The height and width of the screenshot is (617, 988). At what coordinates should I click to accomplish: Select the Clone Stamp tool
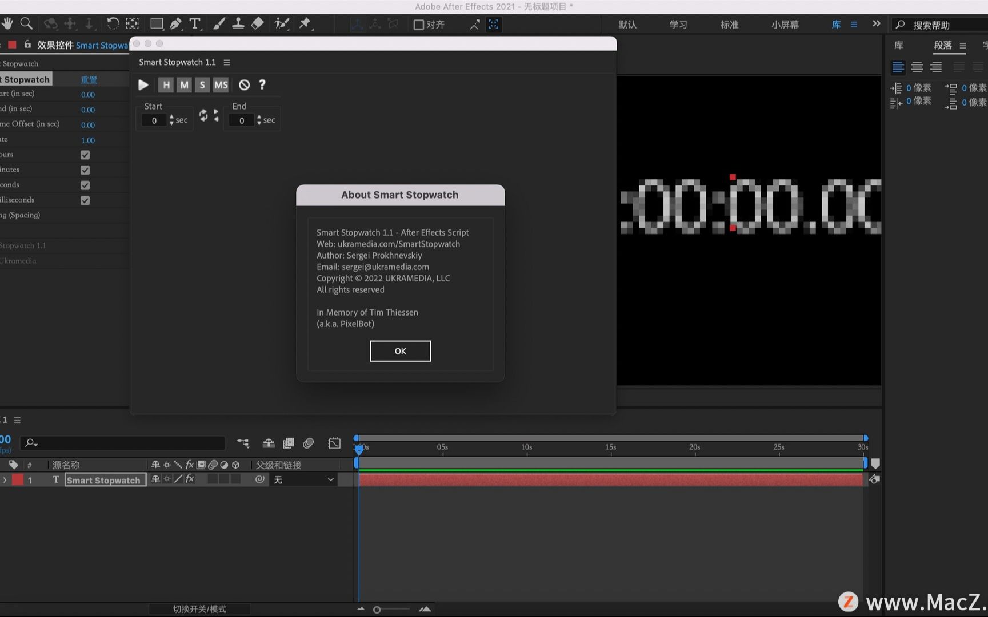click(x=238, y=23)
